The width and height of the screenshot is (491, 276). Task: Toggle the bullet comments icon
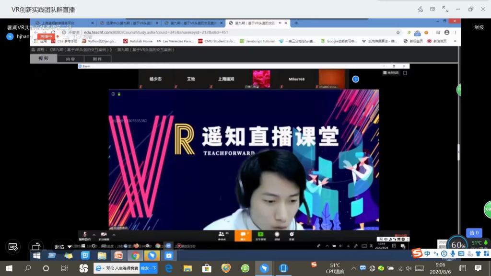13,247
